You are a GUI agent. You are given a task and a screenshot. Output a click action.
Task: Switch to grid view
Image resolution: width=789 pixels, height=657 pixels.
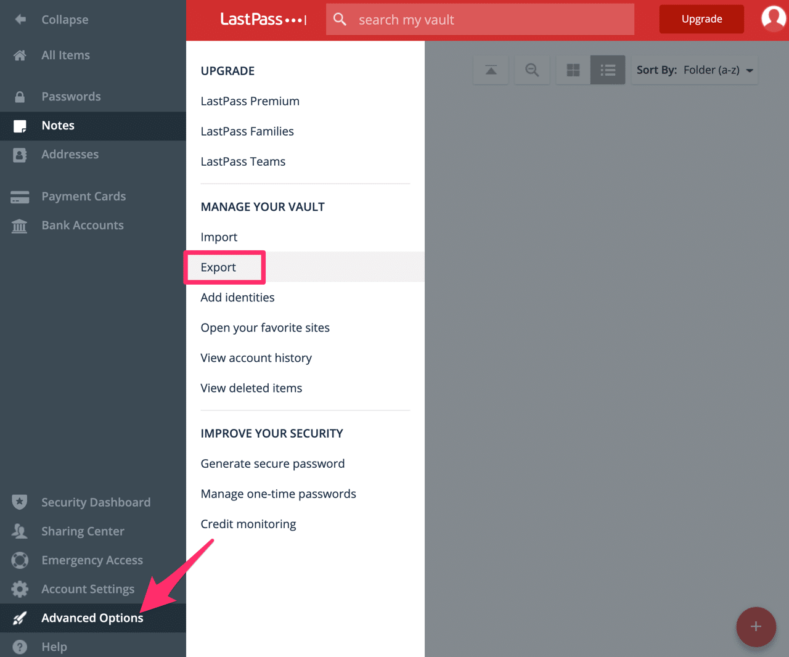point(573,70)
